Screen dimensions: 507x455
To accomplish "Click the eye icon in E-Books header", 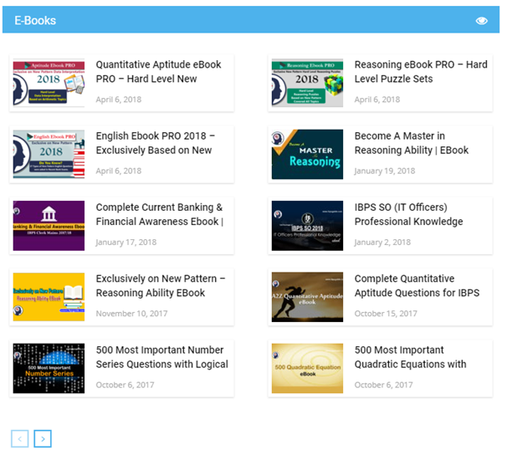I will pyautogui.click(x=481, y=21).
